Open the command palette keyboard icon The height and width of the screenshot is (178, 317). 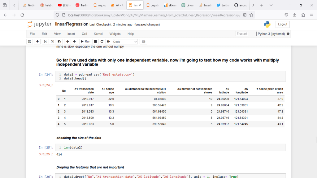[x=143, y=42]
